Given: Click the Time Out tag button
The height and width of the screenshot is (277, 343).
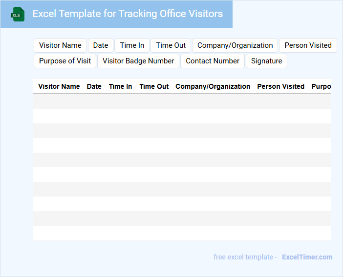Looking at the screenshot, I should point(171,45).
